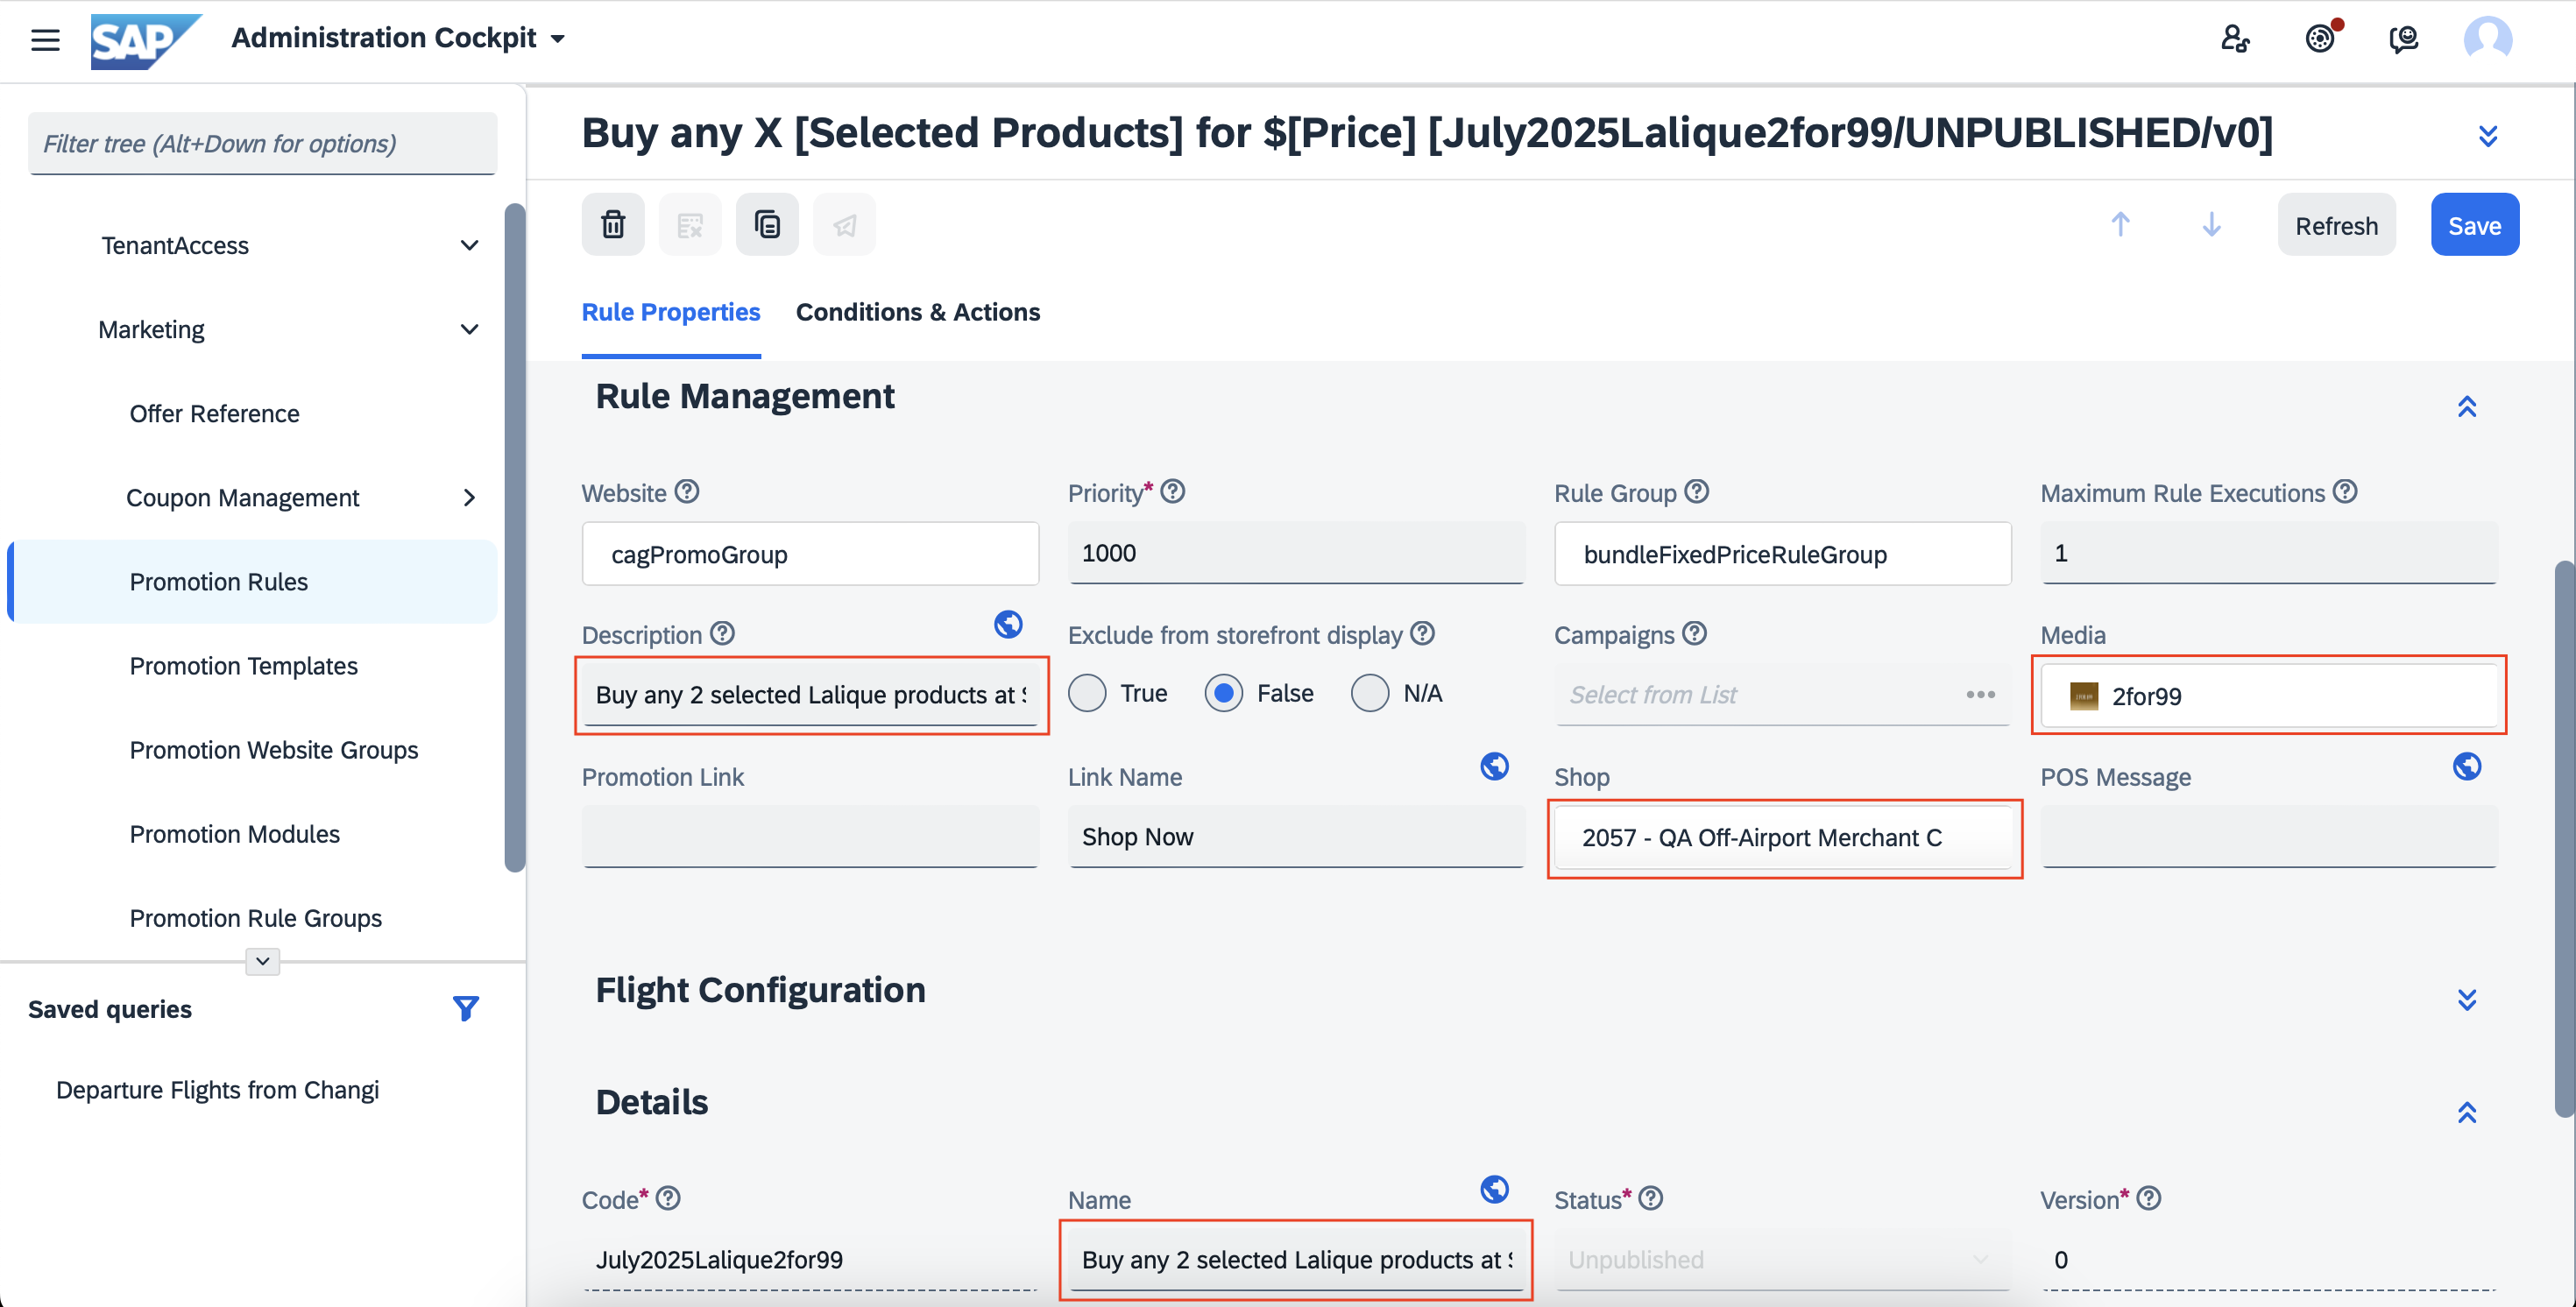Select False for Exclude from storefront

pyautogui.click(x=1223, y=692)
